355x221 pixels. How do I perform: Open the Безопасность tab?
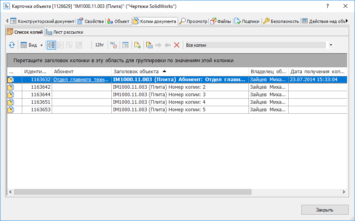(281, 21)
